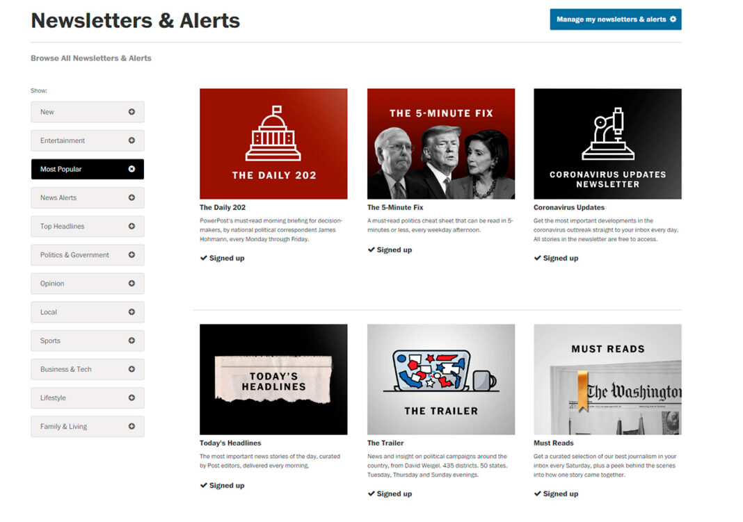Click the plus icon beside New filter
Viewport: 743px width, 522px height.
pyautogui.click(x=131, y=112)
